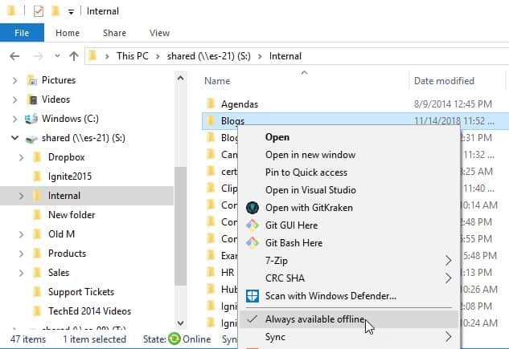Image resolution: width=509 pixels, height=349 pixels.
Task: Open the Quick Access Toolbar customize dropdown
Action: tap(72, 12)
